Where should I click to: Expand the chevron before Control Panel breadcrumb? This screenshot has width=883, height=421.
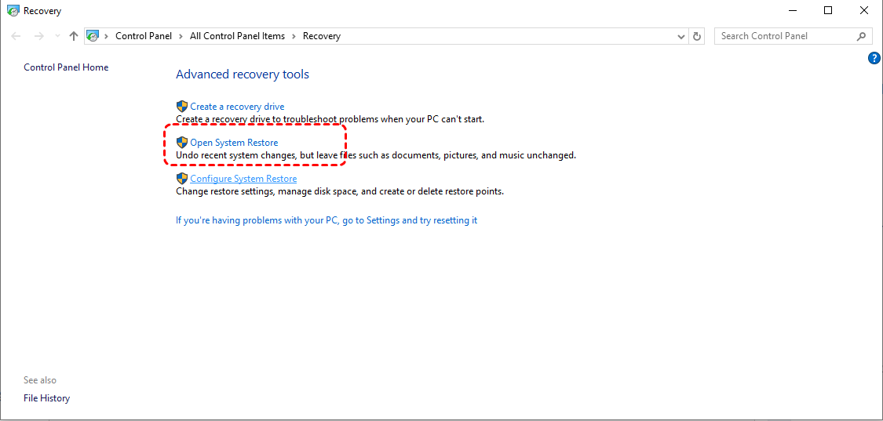point(107,36)
